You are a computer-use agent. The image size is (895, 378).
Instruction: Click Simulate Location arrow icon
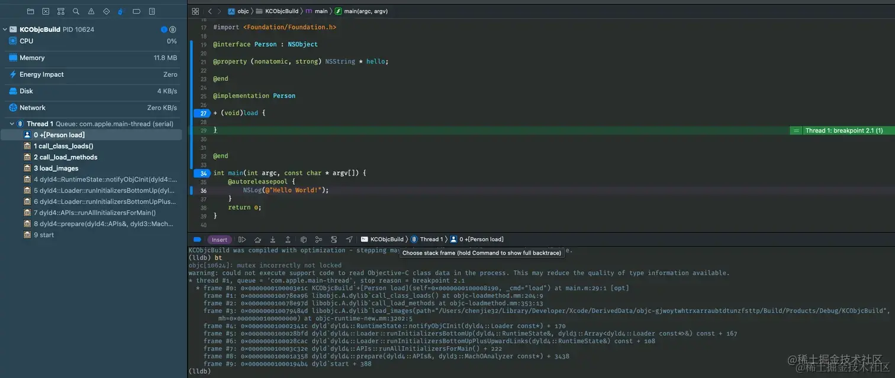[x=349, y=239]
